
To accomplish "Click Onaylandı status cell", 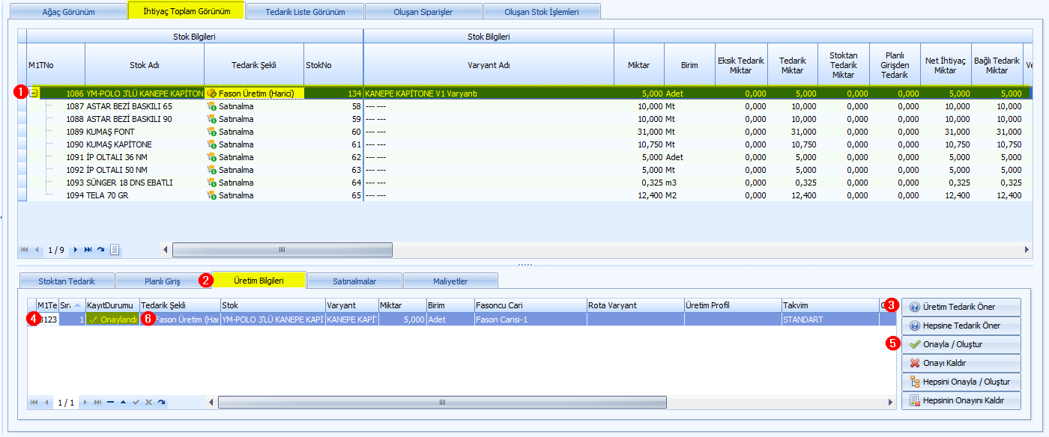I will click(112, 319).
